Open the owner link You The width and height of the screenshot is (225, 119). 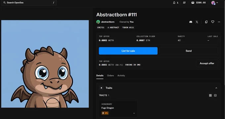tap(132, 22)
